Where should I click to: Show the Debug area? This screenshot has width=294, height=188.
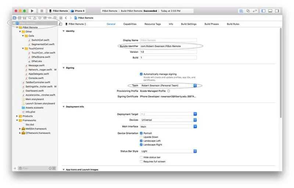point(270,11)
